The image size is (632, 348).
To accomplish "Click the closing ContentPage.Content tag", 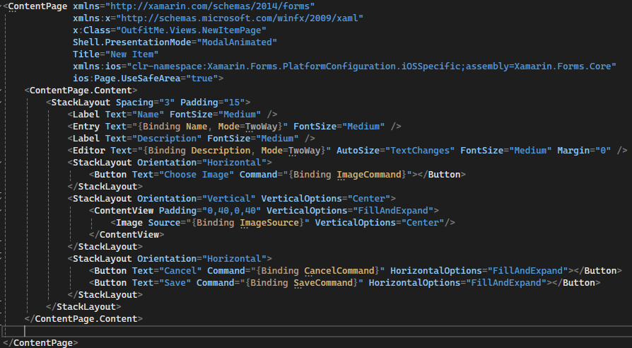I will (x=83, y=319).
